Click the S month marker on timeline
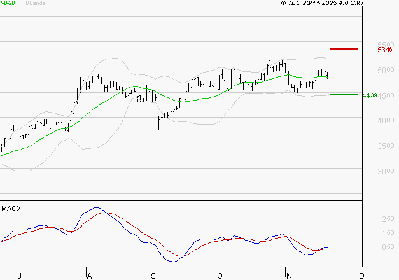Viewport: 399px width, 280px height. (x=153, y=276)
